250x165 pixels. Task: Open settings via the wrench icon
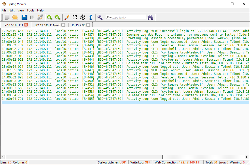click(100, 17)
